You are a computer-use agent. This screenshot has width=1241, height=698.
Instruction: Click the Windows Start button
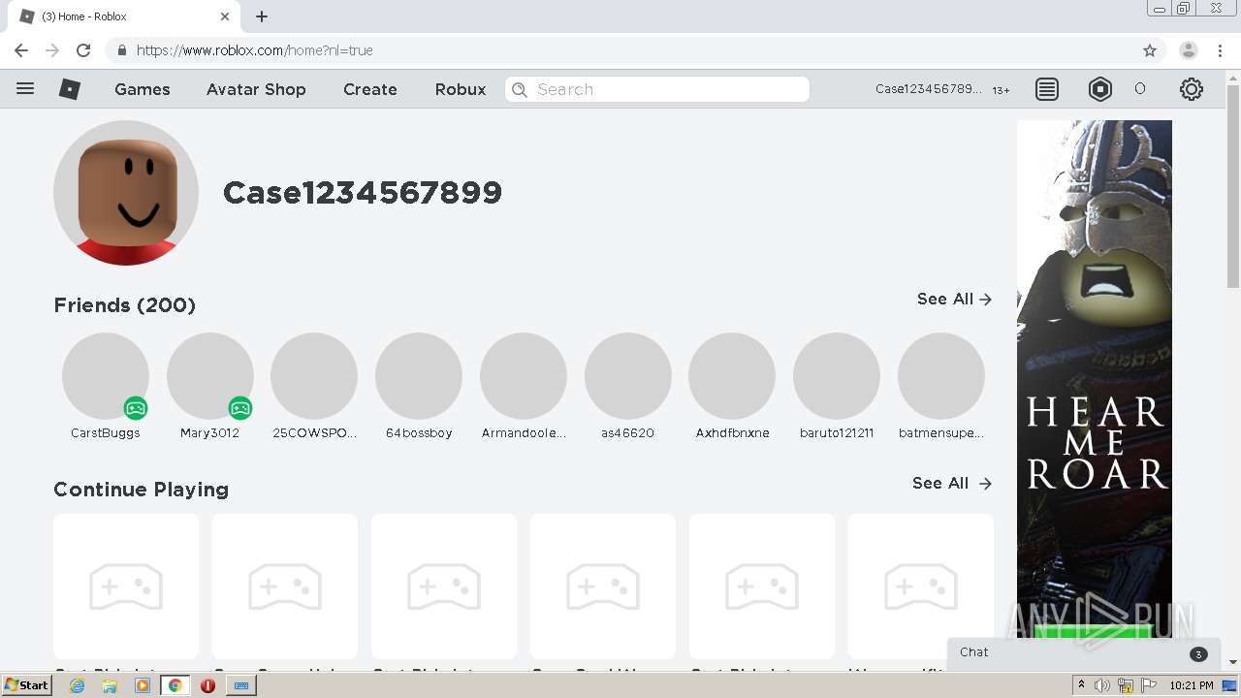[27, 685]
